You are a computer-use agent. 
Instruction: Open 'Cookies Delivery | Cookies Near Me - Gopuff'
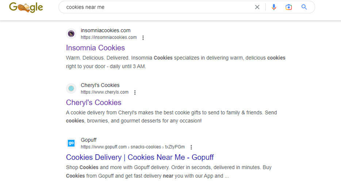coord(140,157)
